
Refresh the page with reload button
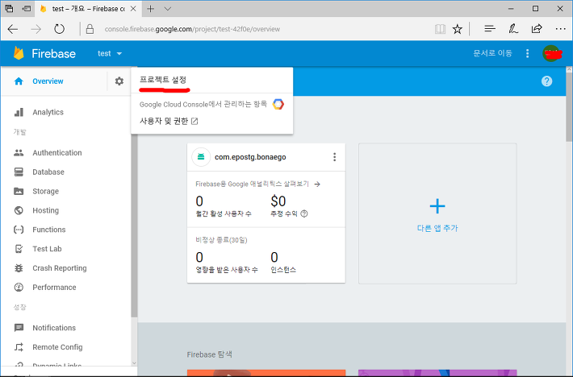point(59,29)
